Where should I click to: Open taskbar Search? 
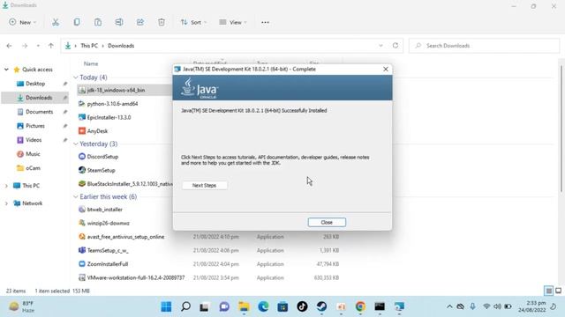coord(185,306)
